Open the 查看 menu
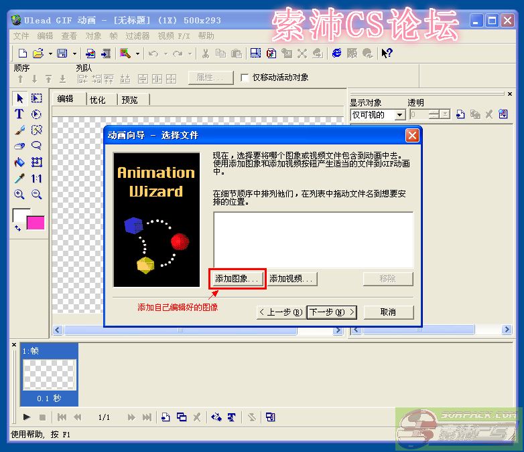This screenshot has width=524, height=452. point(69,35)
